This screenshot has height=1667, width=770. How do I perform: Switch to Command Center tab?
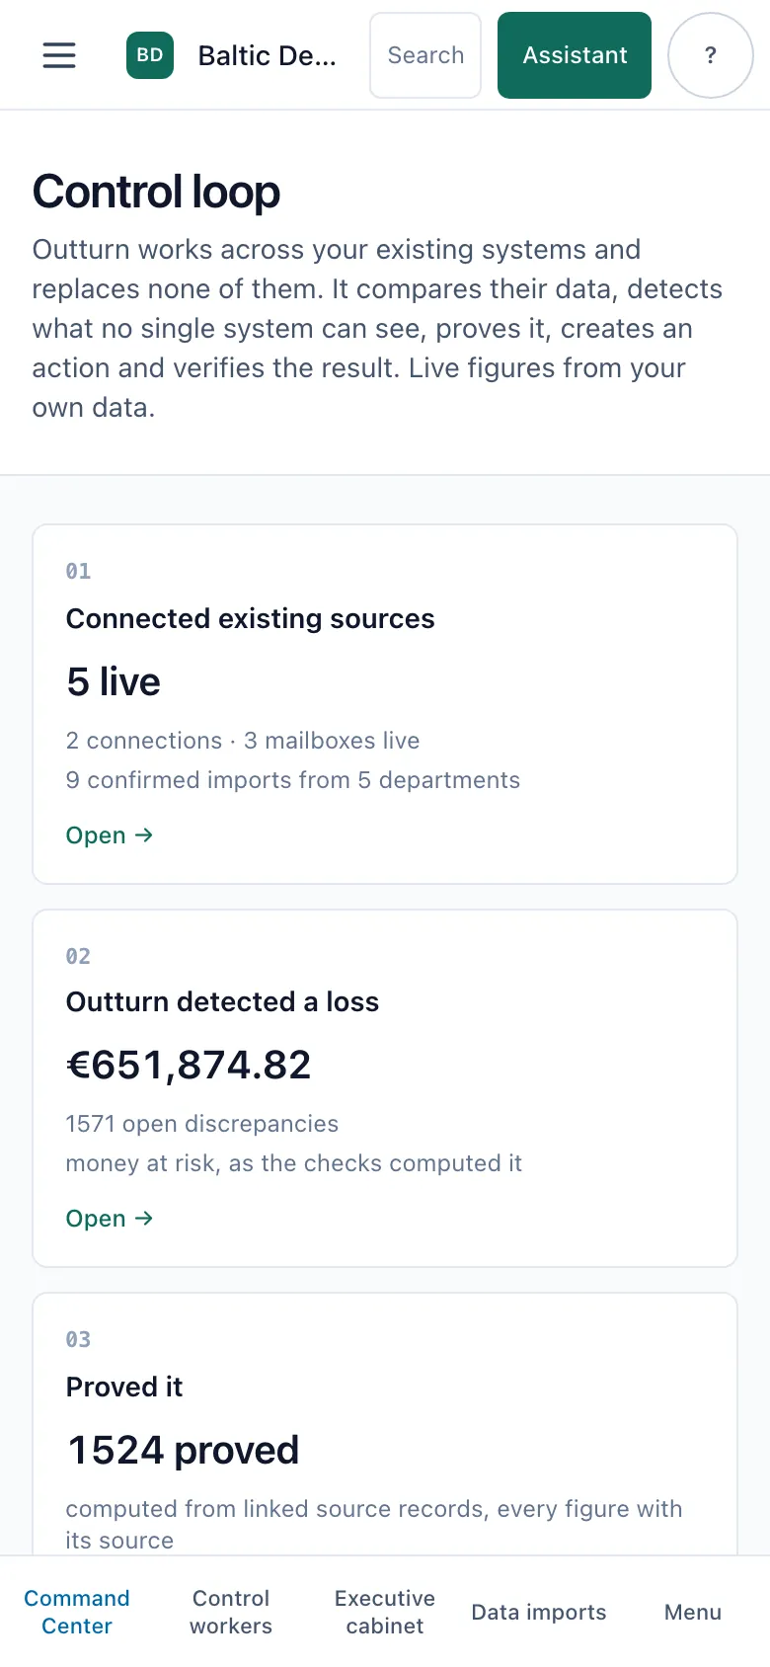[77, 1612]
